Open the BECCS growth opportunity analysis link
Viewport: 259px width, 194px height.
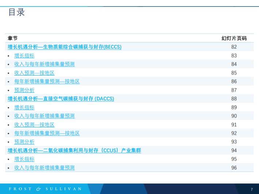(x=65, y=47)
